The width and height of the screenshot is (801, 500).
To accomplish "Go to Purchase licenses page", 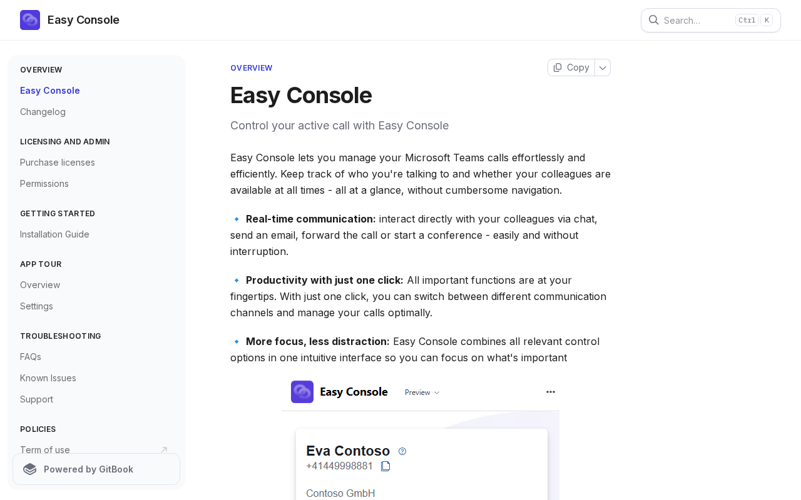I will pos(58,162).
